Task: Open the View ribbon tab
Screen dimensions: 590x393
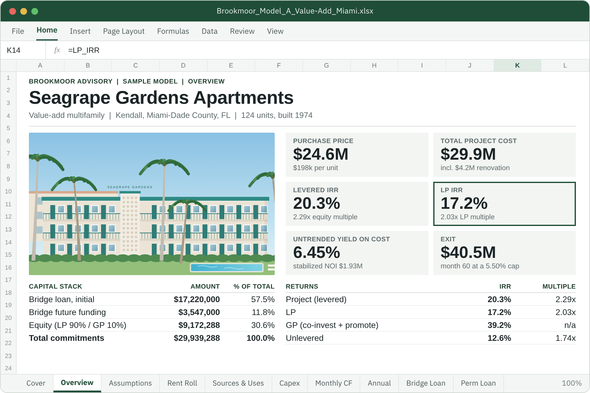Action: [275, 31]
